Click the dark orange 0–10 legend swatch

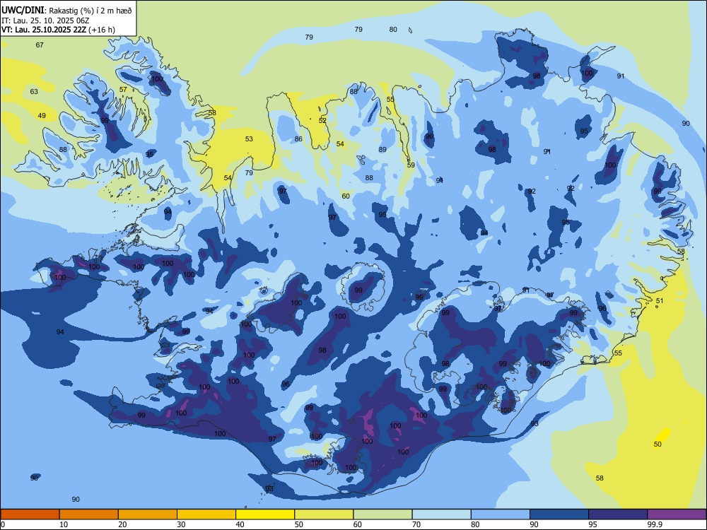tap(30, 514)
